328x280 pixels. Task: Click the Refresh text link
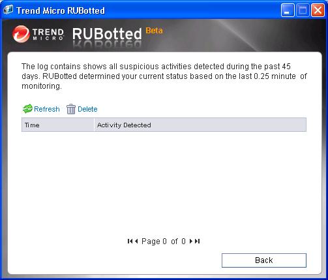[x=47, y=109]
